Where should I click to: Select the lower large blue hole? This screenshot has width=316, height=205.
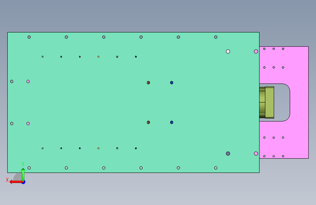(172, 122)
